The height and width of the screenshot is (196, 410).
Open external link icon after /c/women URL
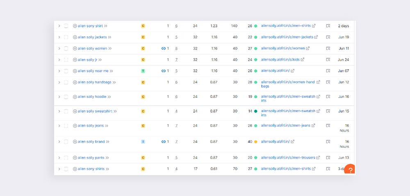pos(308,48)
